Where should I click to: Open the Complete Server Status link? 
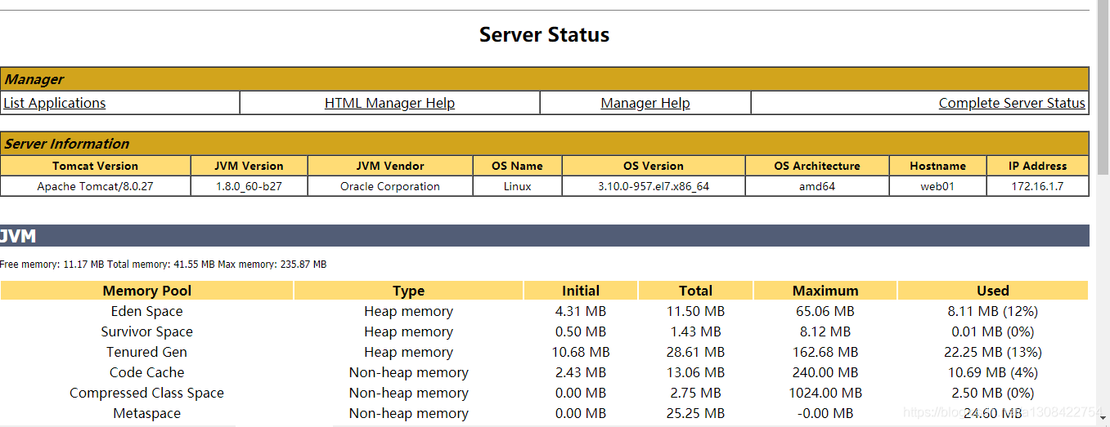pyautogui.click(x=1012, y=103)
